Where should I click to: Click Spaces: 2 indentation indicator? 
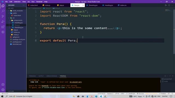point(110,94)
